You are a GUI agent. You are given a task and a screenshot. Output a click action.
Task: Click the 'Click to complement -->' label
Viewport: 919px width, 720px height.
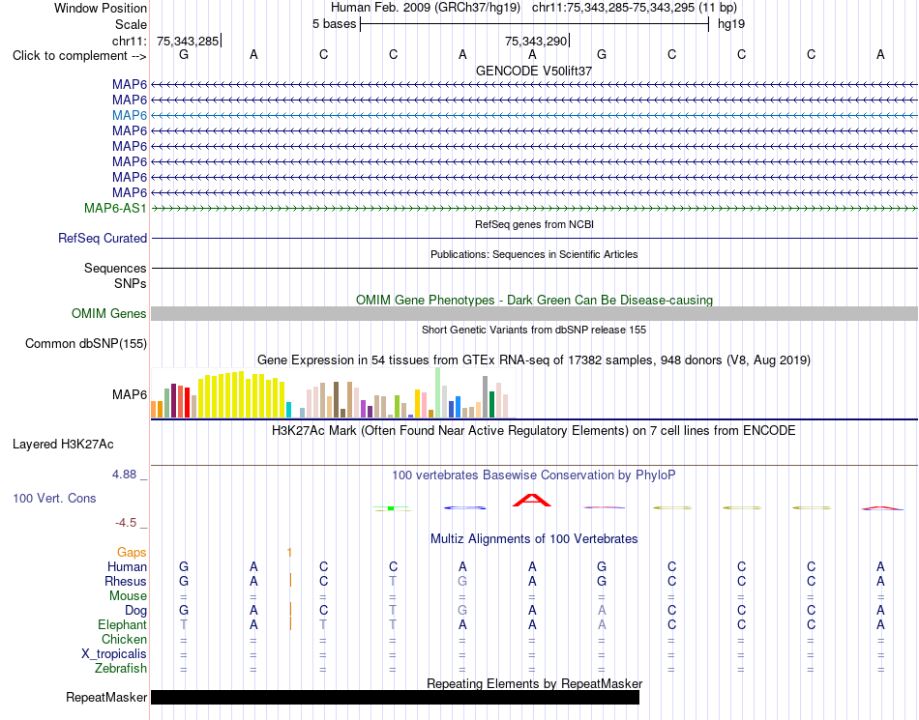[79, 56]
